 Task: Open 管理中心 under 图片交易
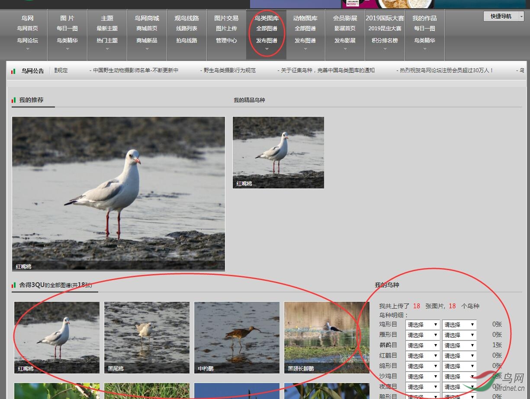click(226, 41)
